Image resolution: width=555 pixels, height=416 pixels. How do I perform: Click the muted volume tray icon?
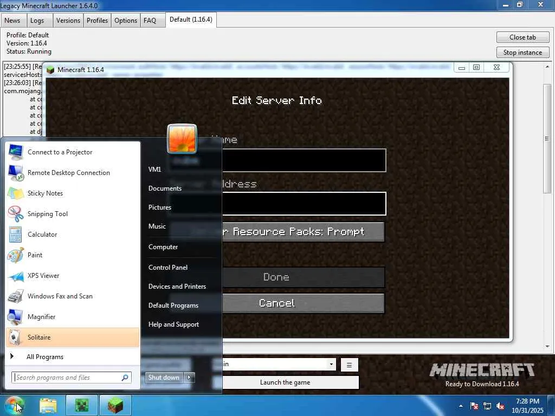coord(500,406)
